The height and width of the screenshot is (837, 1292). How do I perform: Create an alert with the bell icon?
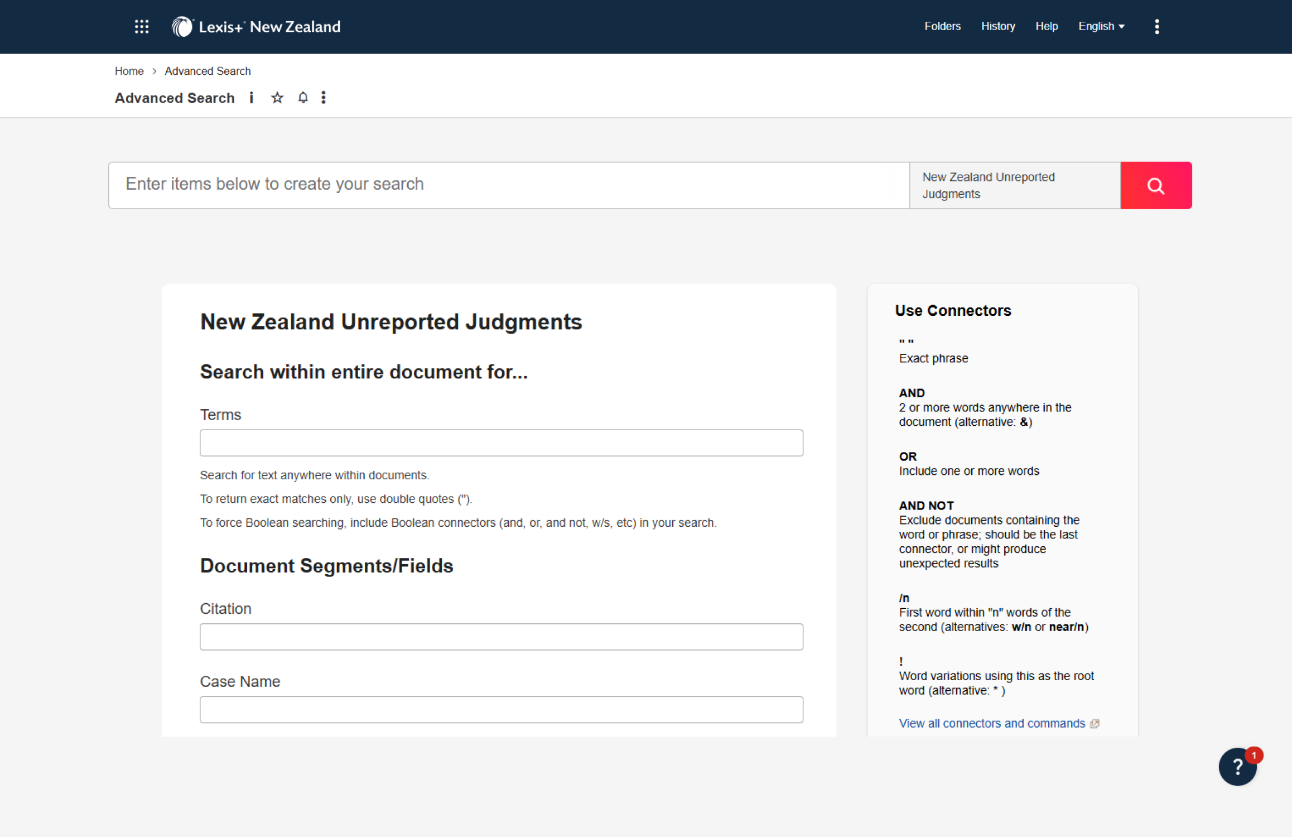pyautogui.click(x=303, y=98)
